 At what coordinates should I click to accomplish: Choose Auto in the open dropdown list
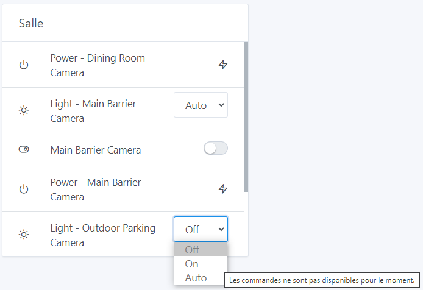point(201,278)
